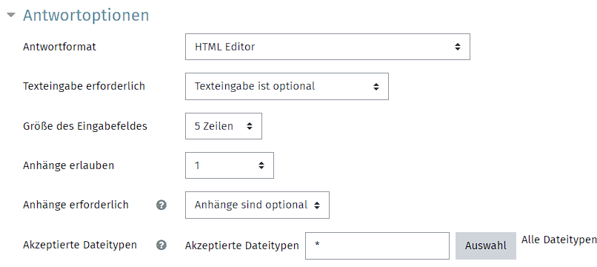The height and width of the screenshot is (267, 597).
Task: Focus the accepted file types input field
Action: tap(377, 245)
